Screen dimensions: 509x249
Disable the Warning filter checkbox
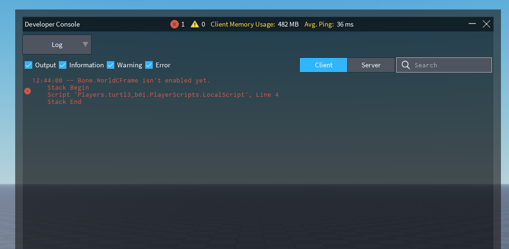coord(111,65)
